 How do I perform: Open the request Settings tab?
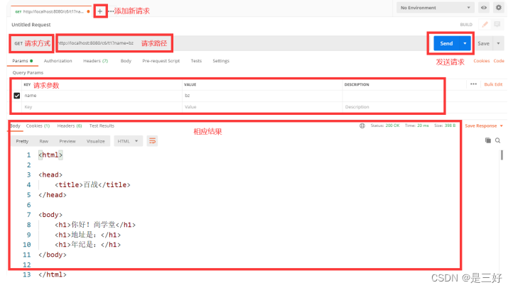tap(221, 61)
